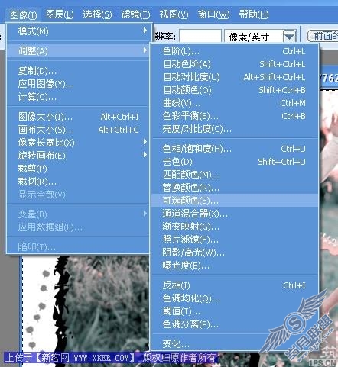The image size is (338, 367).
Task: Open the 视图(V) menu
Action: [x=174, y=14]
